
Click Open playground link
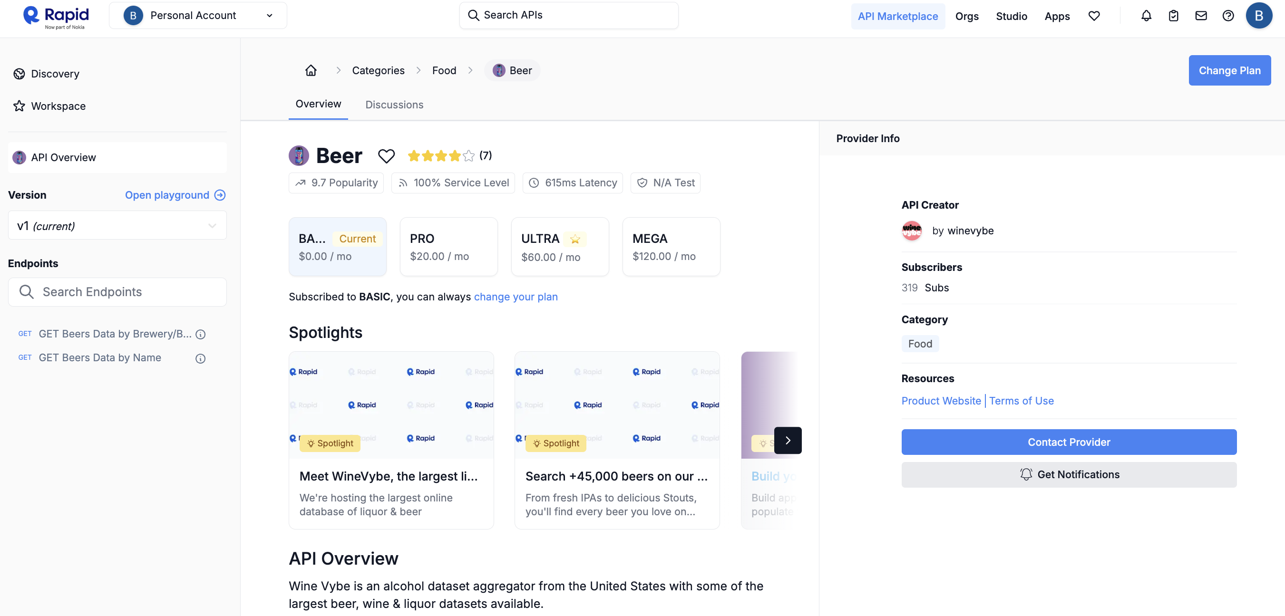click(x=175, y=195)
